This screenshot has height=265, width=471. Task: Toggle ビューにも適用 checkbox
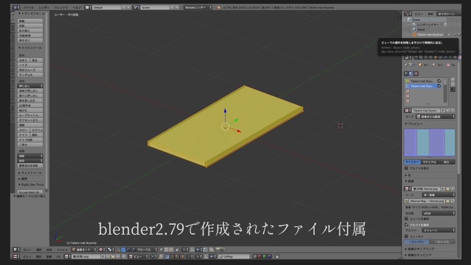(x=407, y=219)
